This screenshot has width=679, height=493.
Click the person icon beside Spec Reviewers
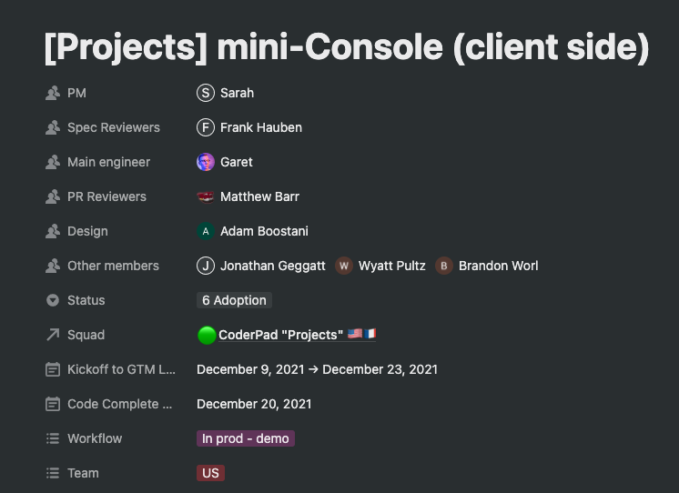(53, 127)
